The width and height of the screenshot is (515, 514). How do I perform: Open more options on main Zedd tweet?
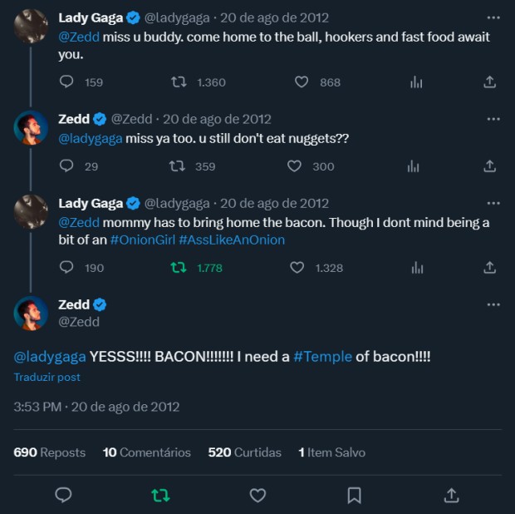click(493, 304)
